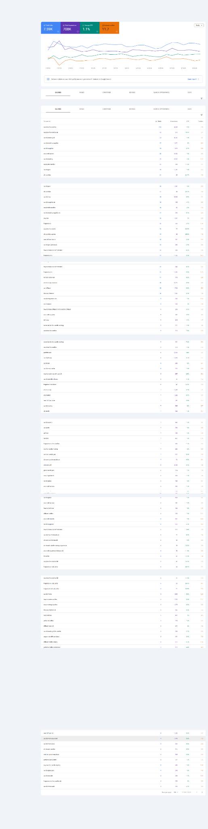Click the Top queries column header
The width and height of the screenshot is (208, 829).
(48, 121)
